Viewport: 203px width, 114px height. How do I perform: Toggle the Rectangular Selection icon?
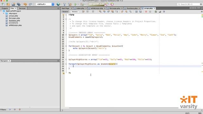pyautogui.click(x=117, y=12)
